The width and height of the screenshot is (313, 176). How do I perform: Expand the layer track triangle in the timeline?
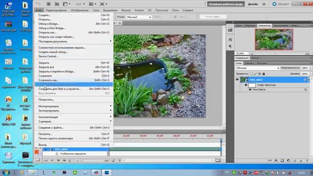click(x=45, y=149)
